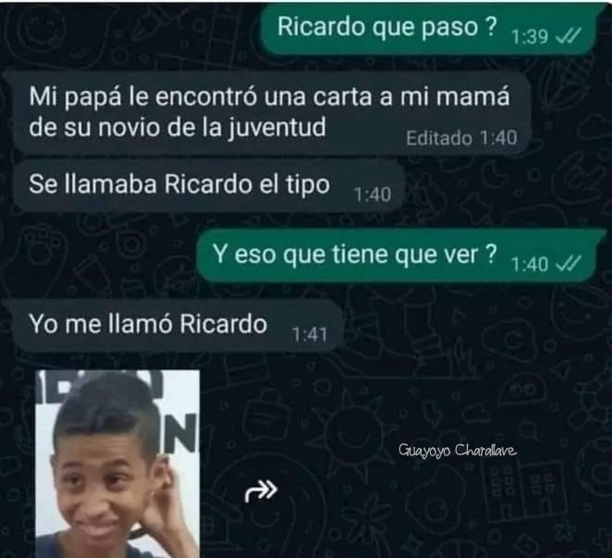This screenshot has height=558, width=612.
Task: Click the 'Guayoyo Charallave' watermark text
Action: tap(458, 451)
